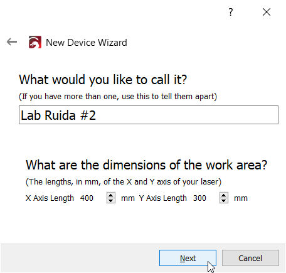This screenshot has width=286, height=273.
Task: Close the New Device Wizard dialog
Action: click(x=267, y=12)
